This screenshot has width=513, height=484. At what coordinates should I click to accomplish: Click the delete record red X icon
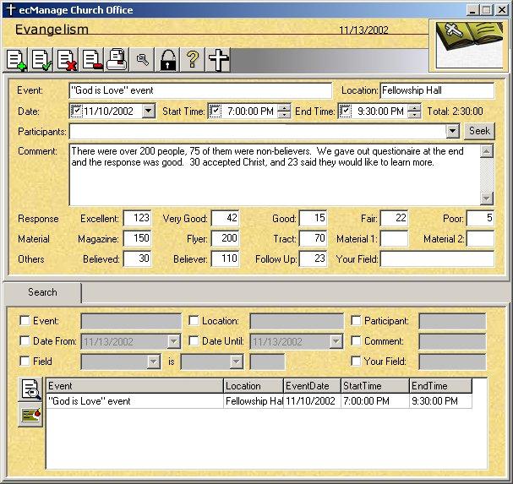click(x=67, y=60)
